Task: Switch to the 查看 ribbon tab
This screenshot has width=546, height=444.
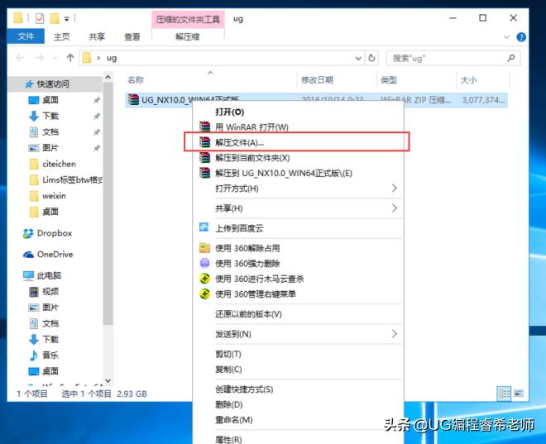Action: tap(132, 36)
